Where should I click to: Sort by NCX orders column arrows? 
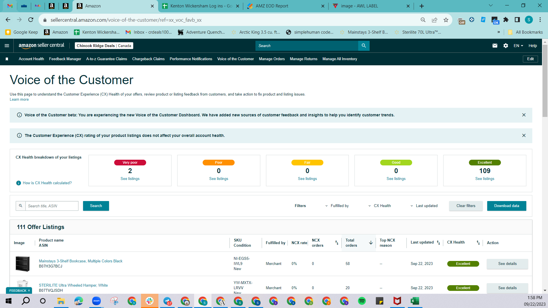[337, 243]
